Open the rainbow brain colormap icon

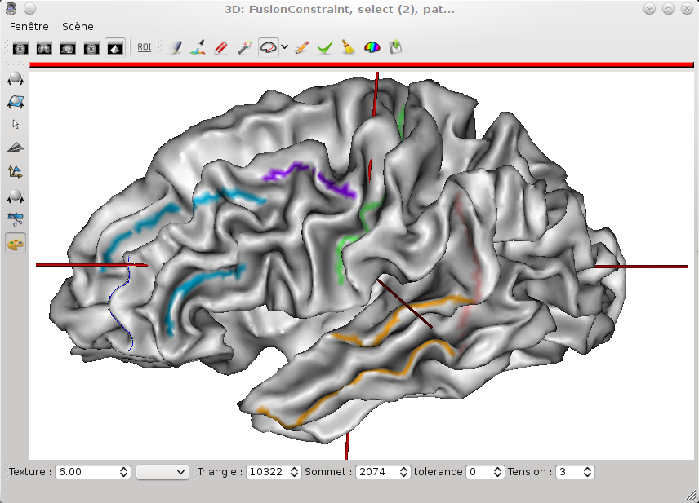pyautogui.click(x=372, y=48)
